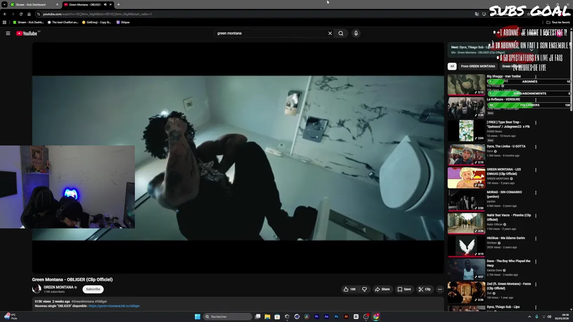Image resolution: width=573 pixels, height=322 pixels.
Task: Open the 'Tous les favoris' bookmarks folder
Action: (x=558, y=22)
